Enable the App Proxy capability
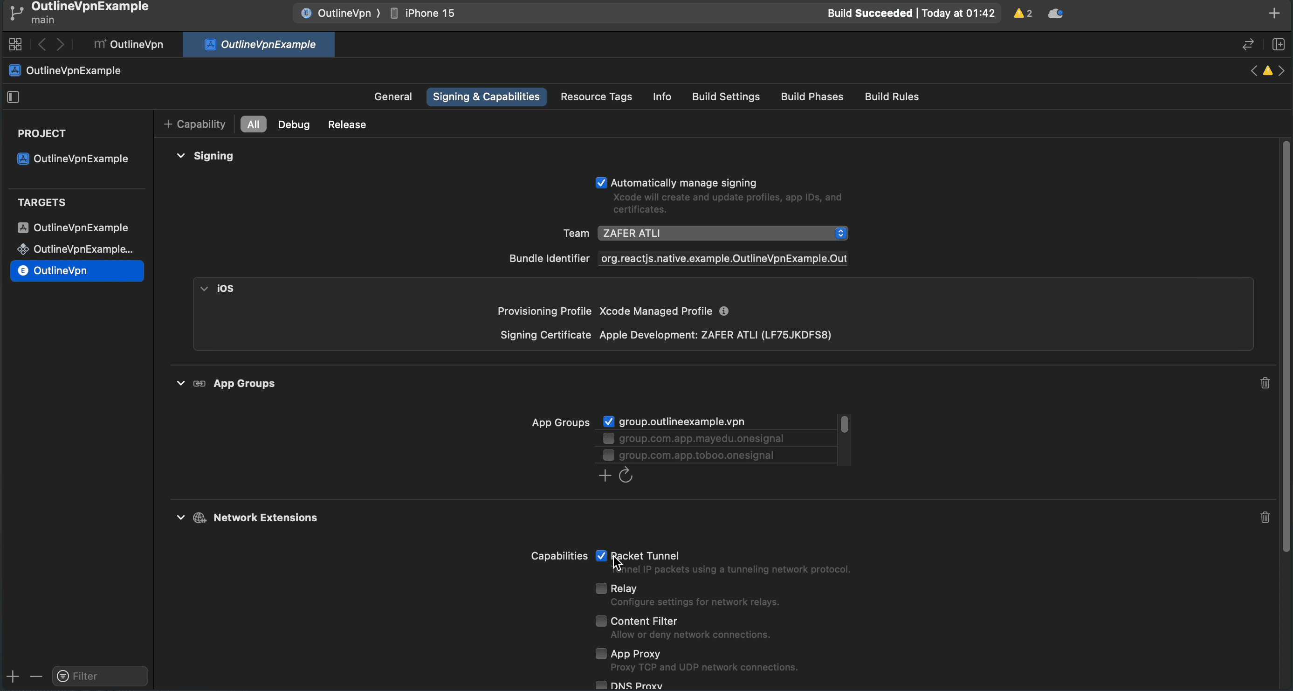This screenshot has width=1293, height=691. coord(601,653)
